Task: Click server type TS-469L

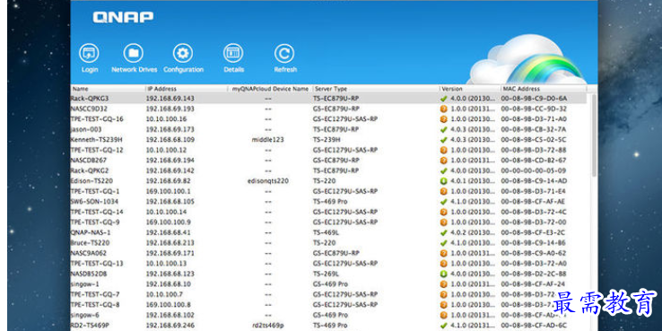Action: (x=326, y=232)
